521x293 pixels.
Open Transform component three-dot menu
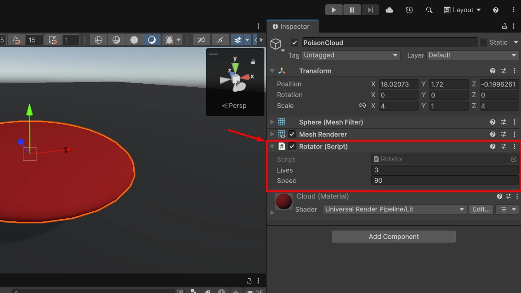click(x=514, y=71)
